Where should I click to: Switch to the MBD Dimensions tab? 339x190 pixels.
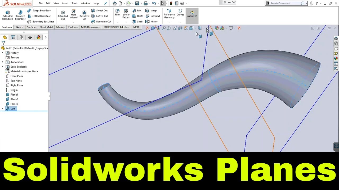(91, 27)
